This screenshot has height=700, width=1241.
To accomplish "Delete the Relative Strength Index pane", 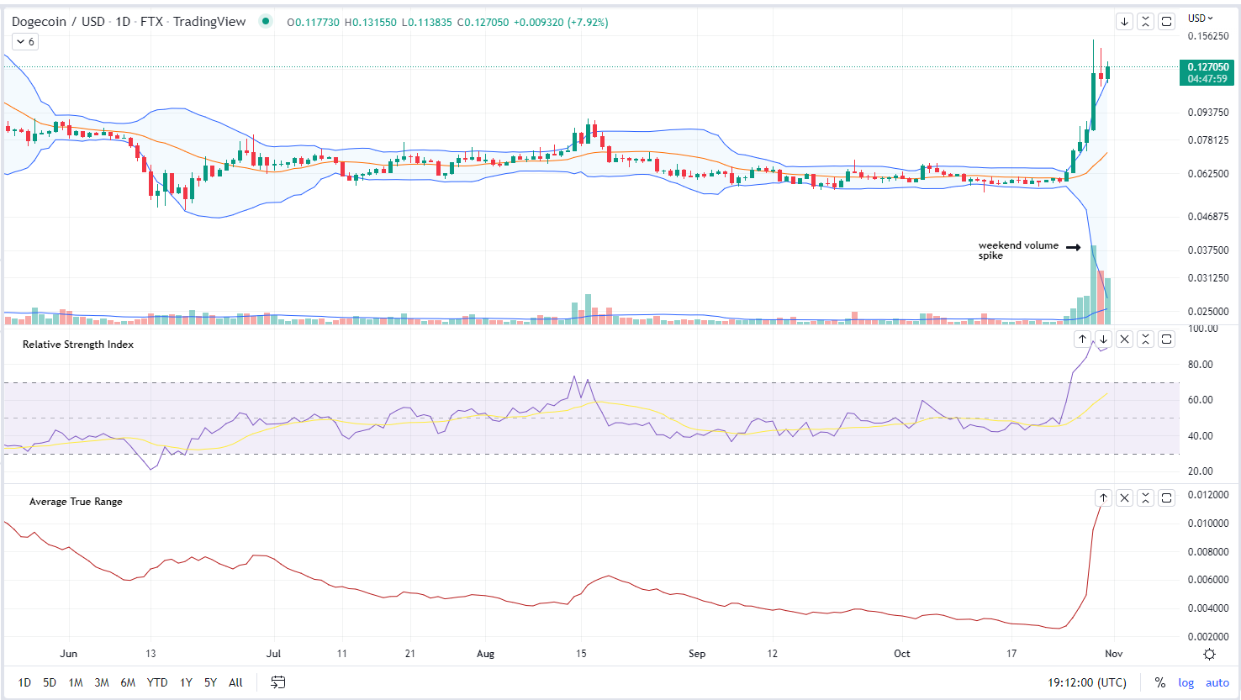I will click(1124, 339).
